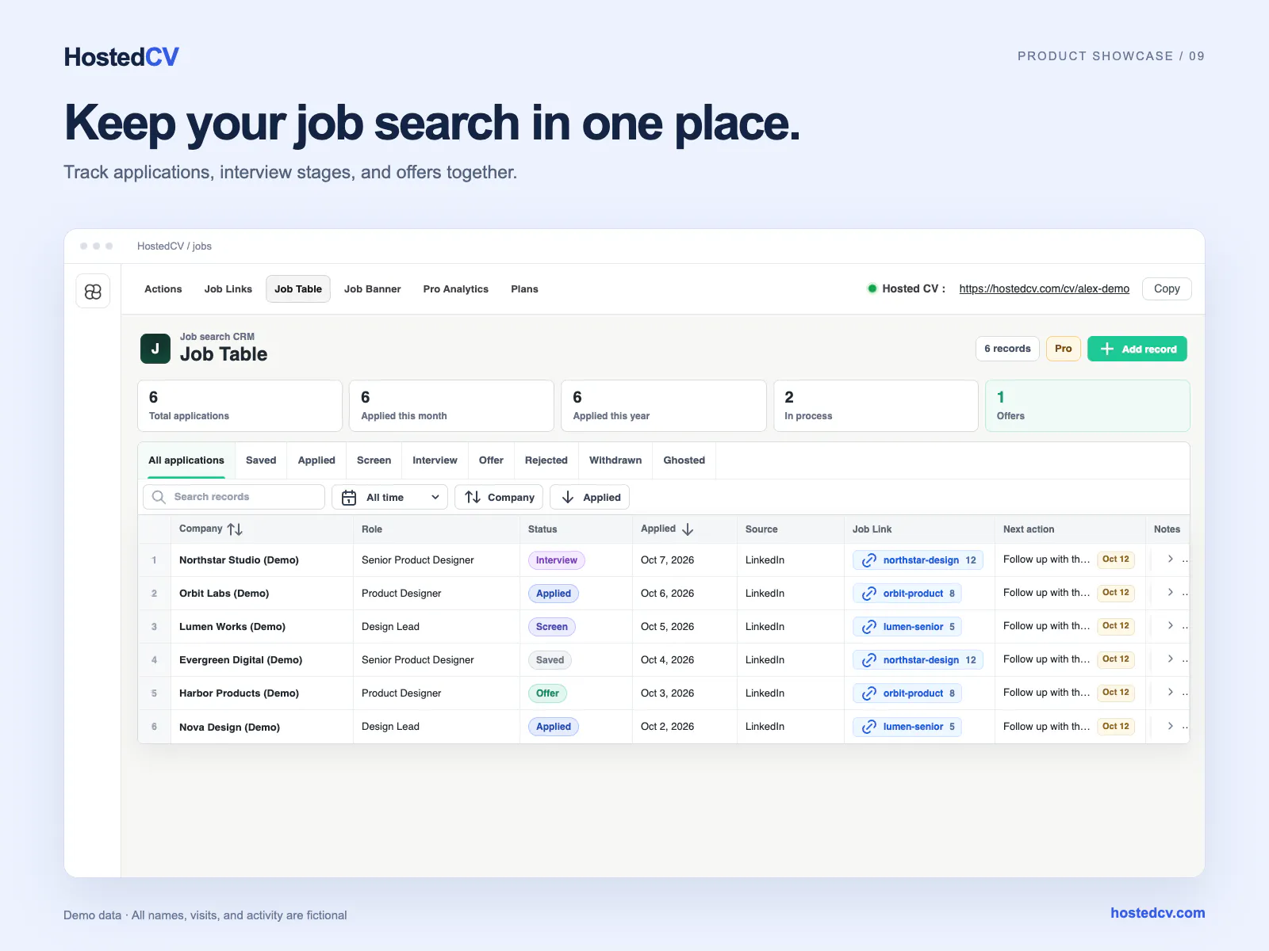Screen dimensions: 1269x951
Task: Click the Offers summary card
Action: [1087, 406]
